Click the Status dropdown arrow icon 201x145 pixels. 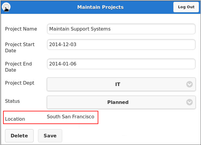[x=190, y=102]
